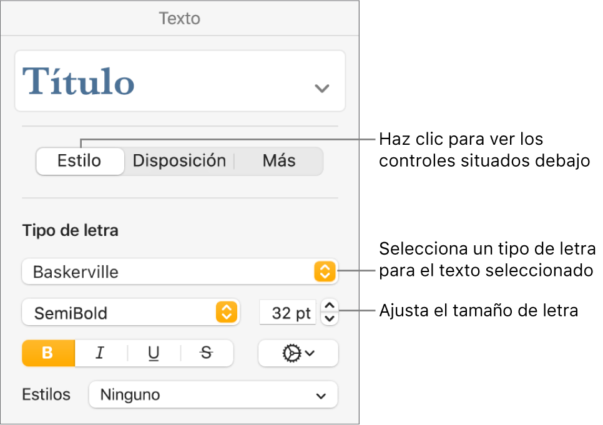Toggle bold formatting with the B button
This screenshot has width=603, height=425.
click(x=48, y=353)
